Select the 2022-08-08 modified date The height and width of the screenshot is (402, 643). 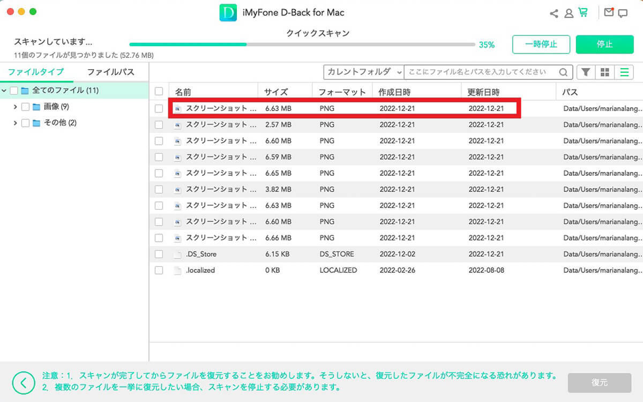coord(486,270)
